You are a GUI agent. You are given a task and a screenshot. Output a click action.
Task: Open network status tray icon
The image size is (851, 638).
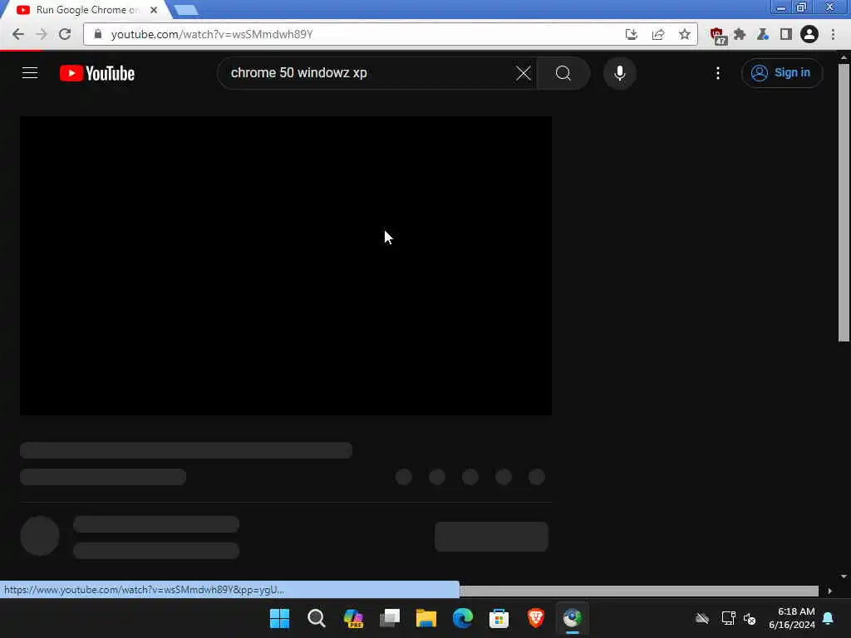tap(728, 618)
